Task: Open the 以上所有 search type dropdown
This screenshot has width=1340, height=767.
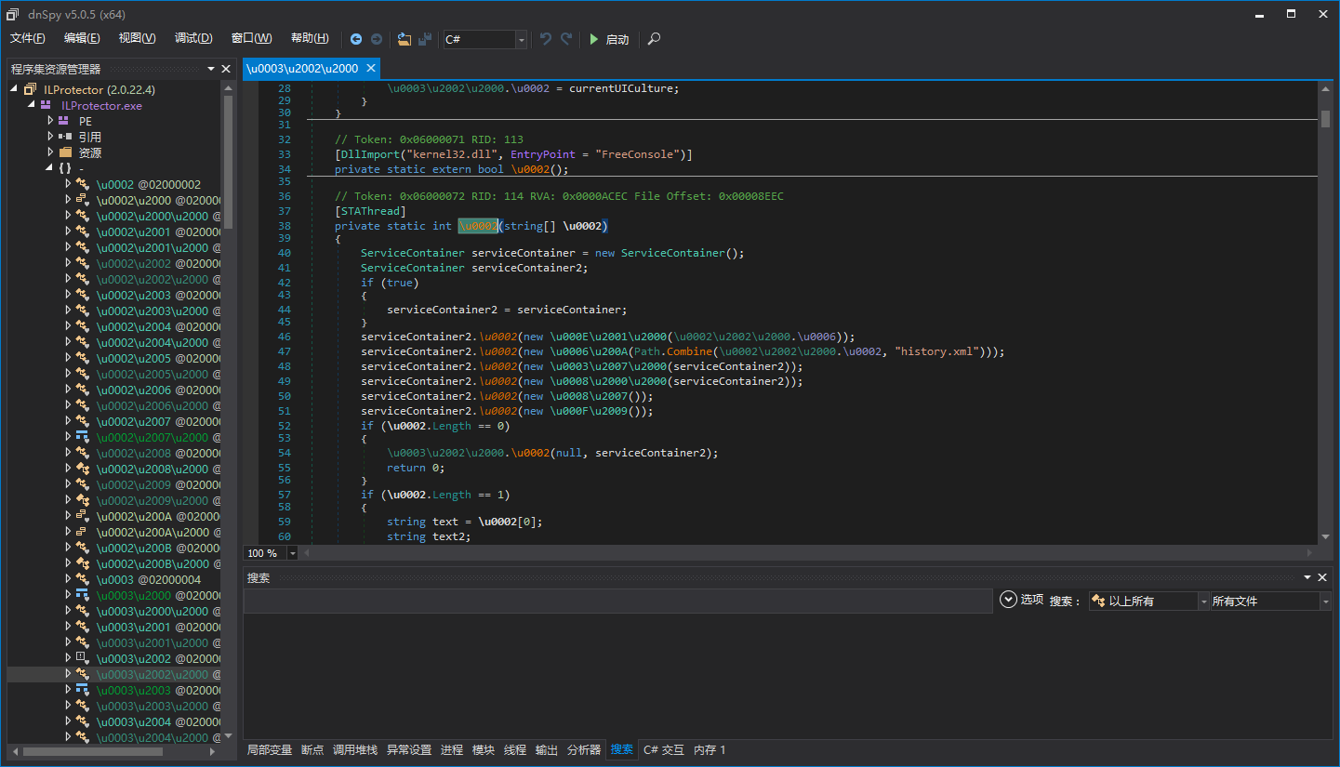Action: [1203, 602]
